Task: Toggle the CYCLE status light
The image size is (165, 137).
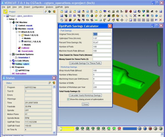Action: [104, 129]
